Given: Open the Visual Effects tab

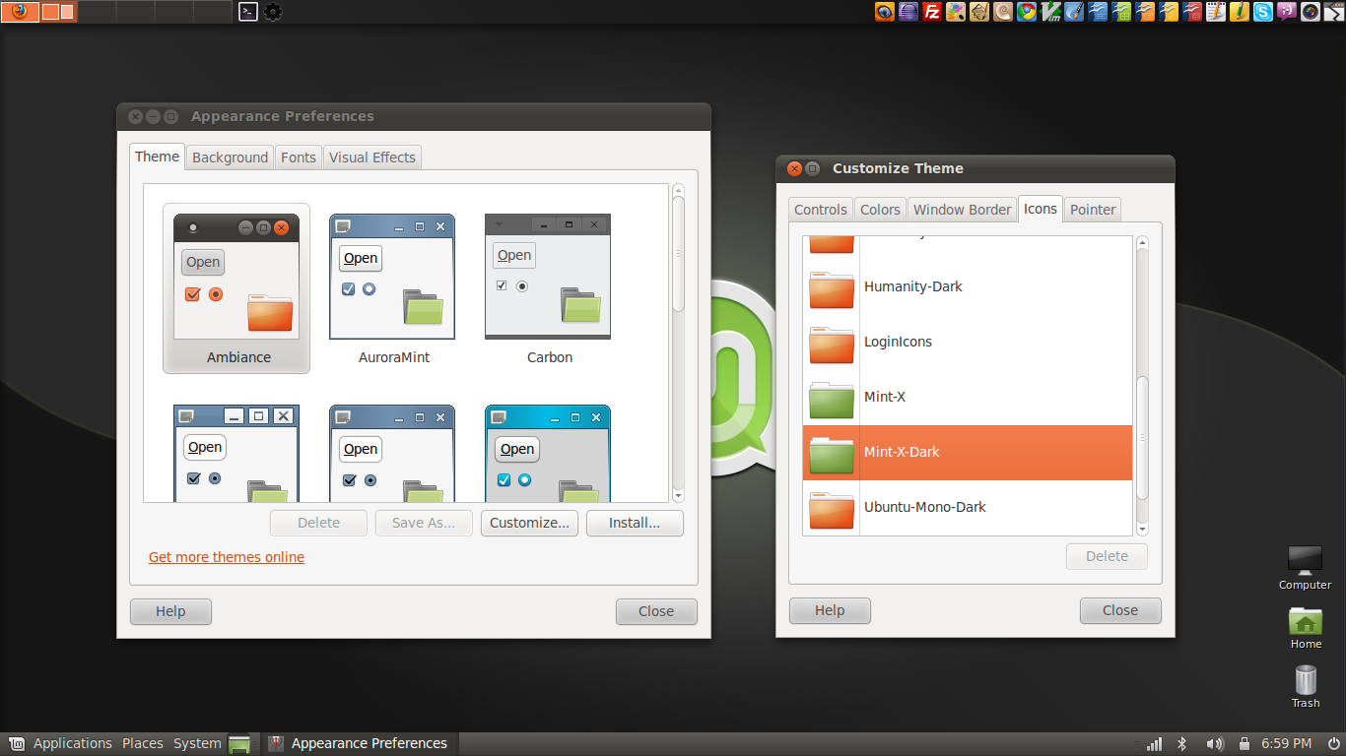Looking at the screenshot, I should [372, 157].
